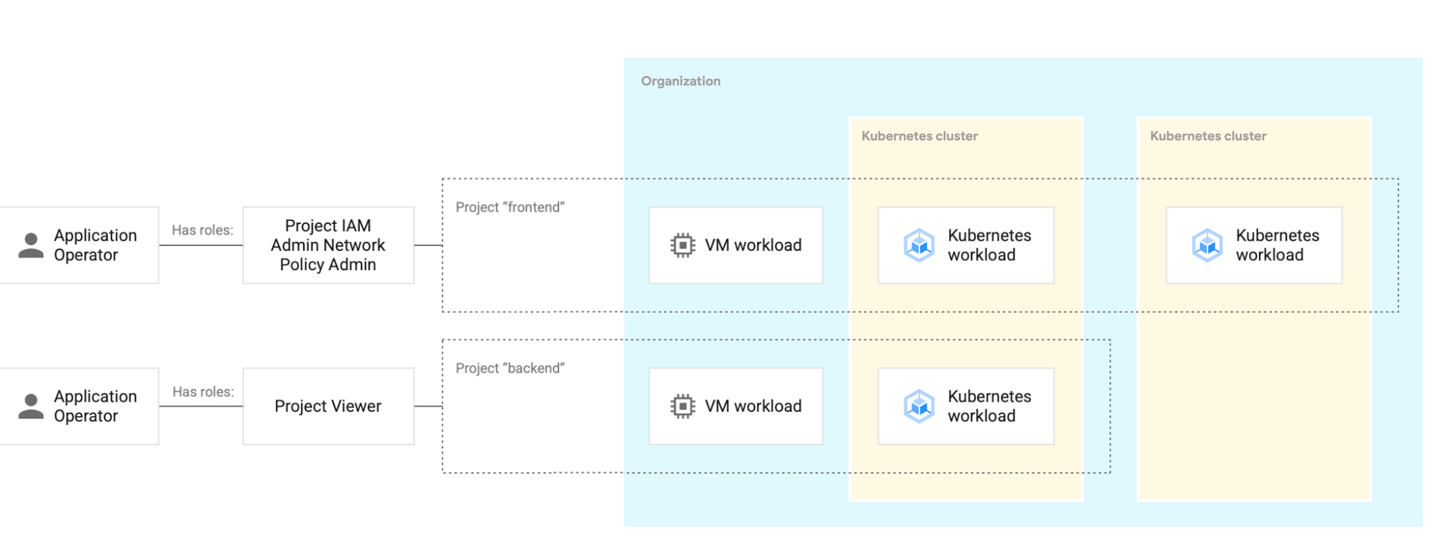Viewport: 1443px width, 543px height.
Task: Click the chip icon in the frontend VM workload
Action: [x=682, y=245]
